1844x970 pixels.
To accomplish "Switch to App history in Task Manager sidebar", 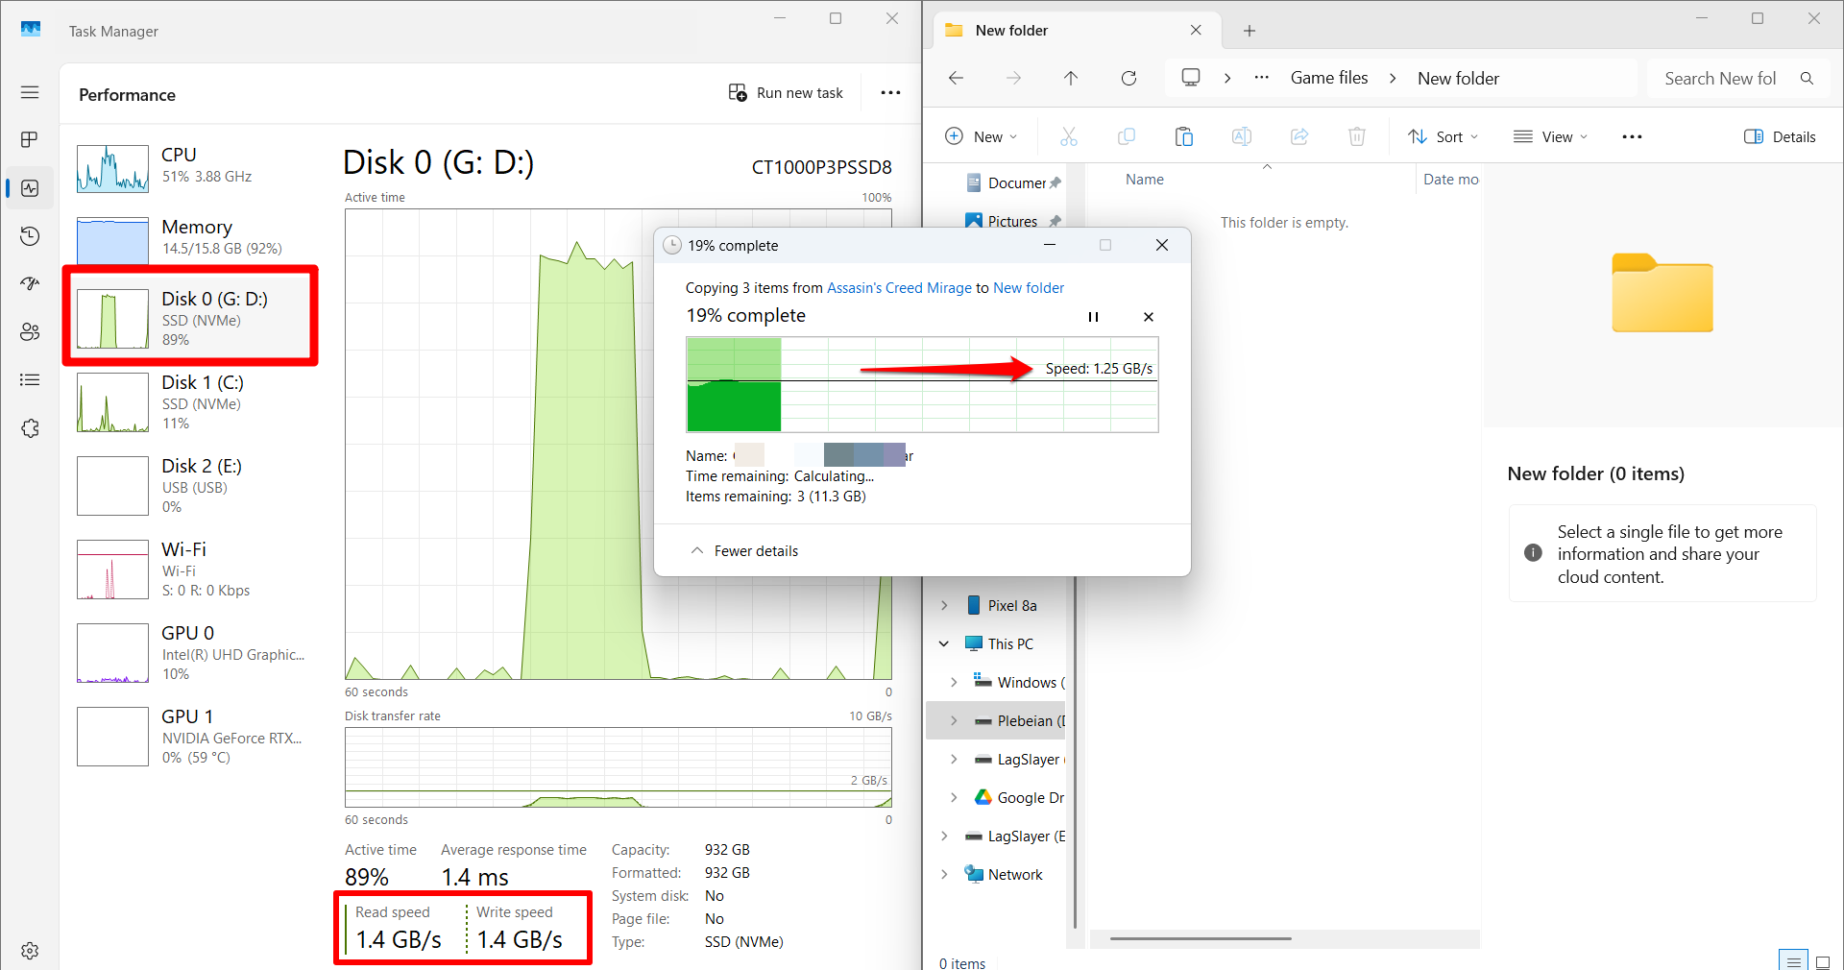I will click(x=30, y=235).
